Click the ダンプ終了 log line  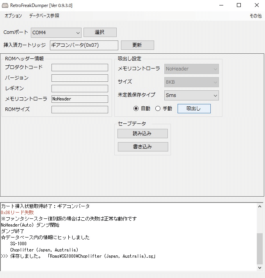click(12, 231)
